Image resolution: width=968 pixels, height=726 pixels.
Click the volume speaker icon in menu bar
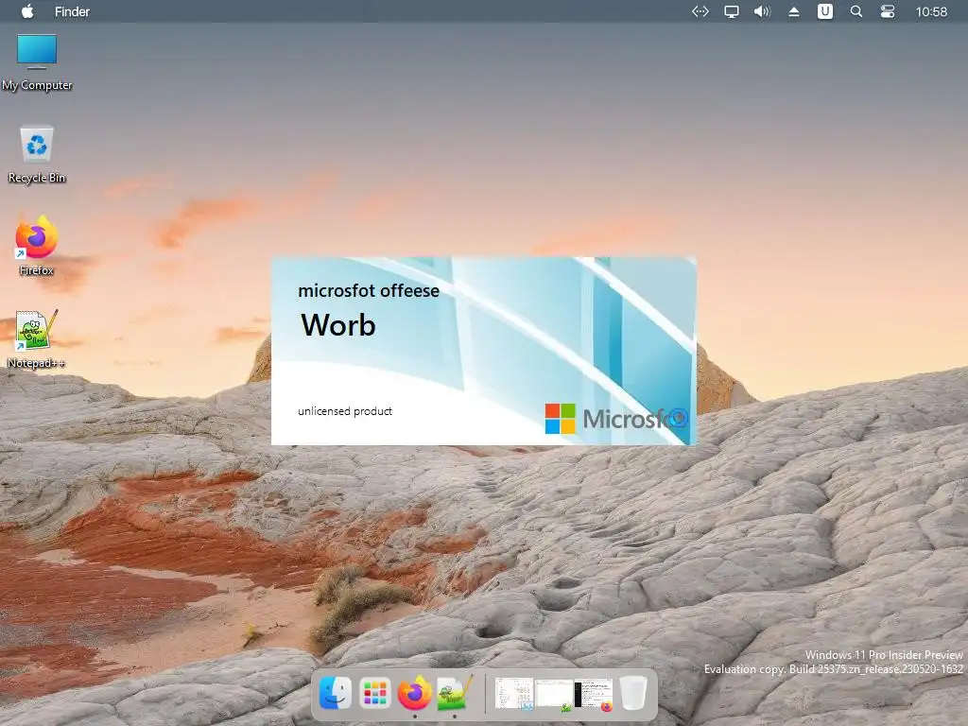(762, 11)
